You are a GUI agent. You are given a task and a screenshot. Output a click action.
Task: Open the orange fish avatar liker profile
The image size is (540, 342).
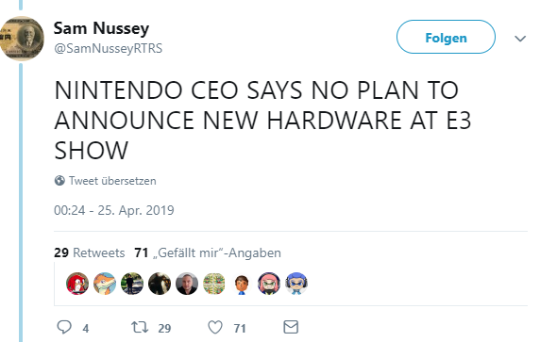coord(105,284)
